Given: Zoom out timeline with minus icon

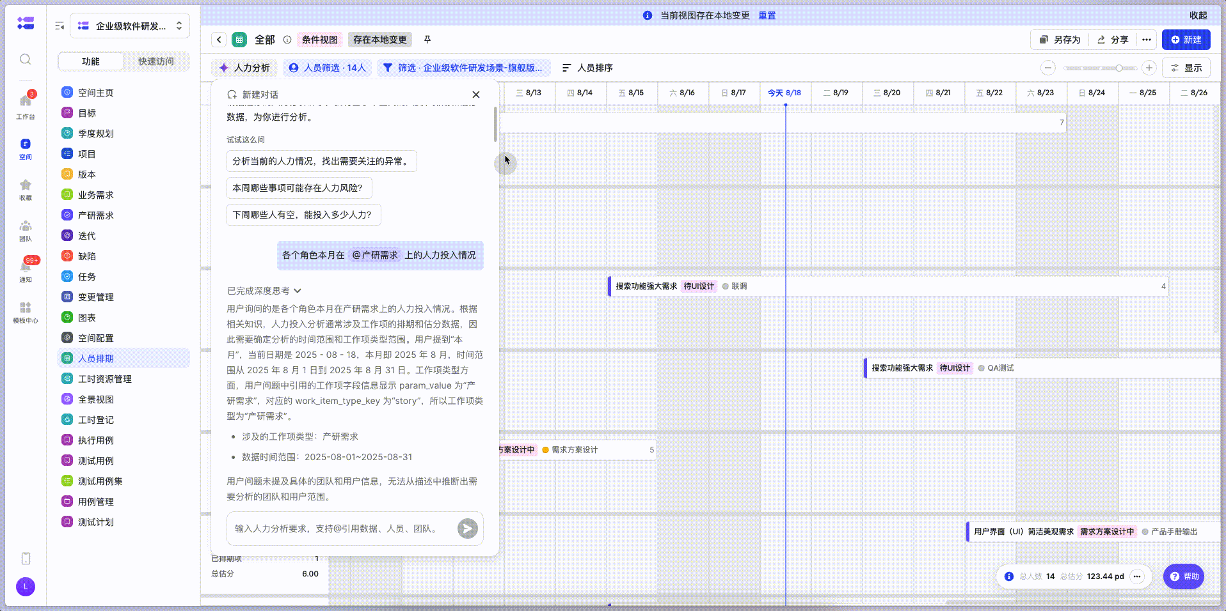Looking at the screenshot, I should [1047, 68].
